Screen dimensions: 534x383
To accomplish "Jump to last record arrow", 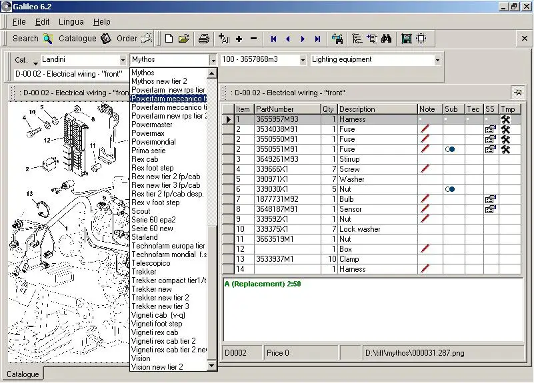I will 317,39.
